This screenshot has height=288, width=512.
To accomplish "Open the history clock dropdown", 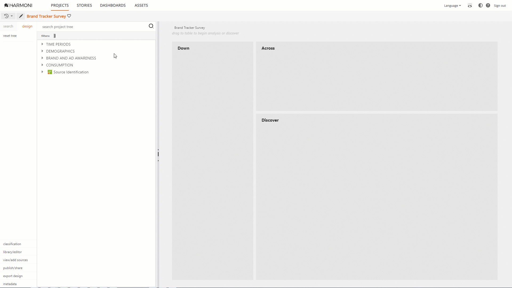I will [x=8, y=16].
